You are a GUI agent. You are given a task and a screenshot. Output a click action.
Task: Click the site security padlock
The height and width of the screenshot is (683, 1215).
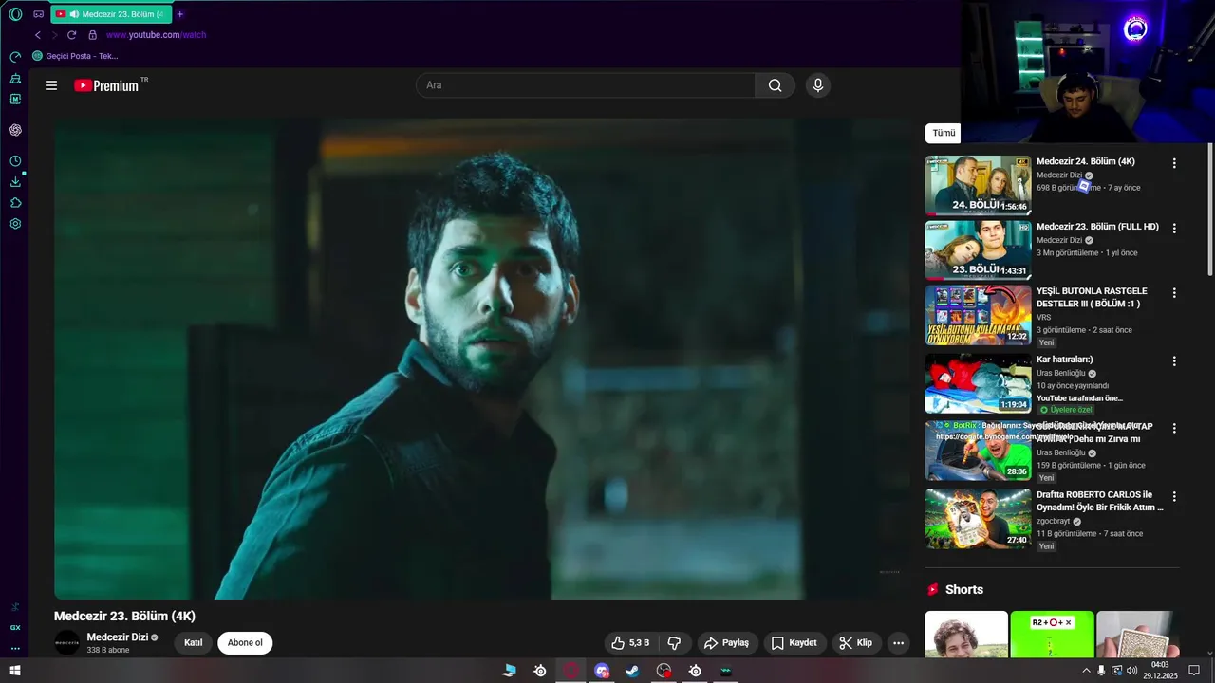pyautogui.click(x=92, y=35)
